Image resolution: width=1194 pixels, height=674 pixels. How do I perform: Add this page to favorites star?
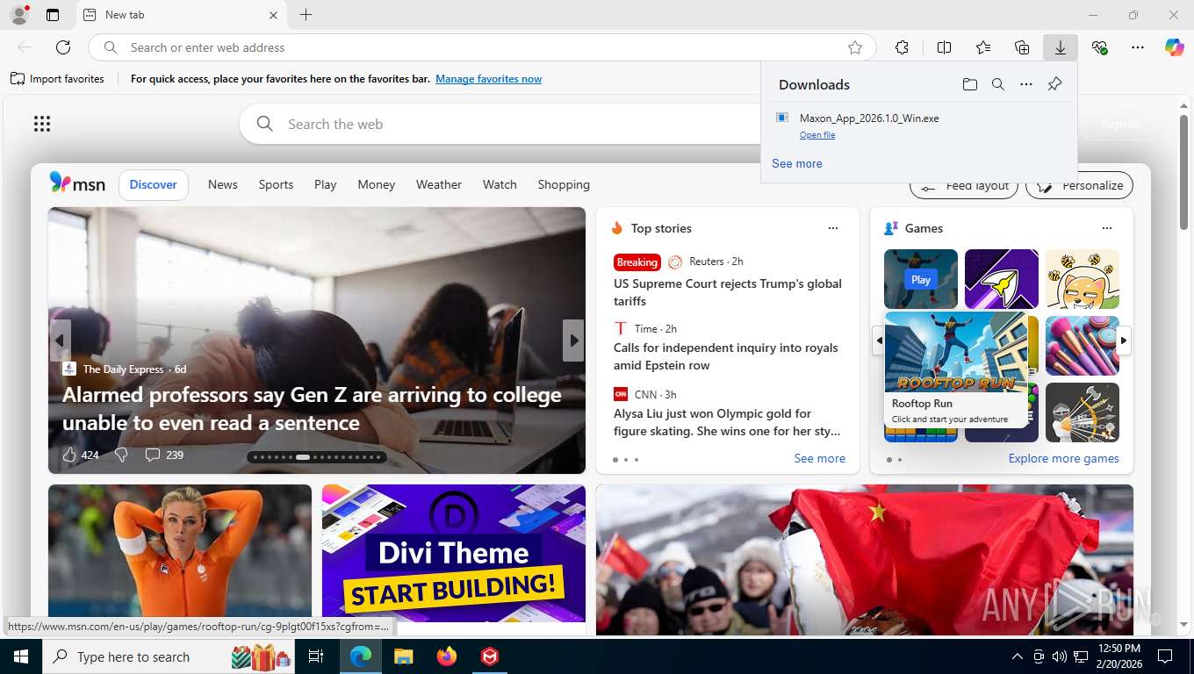coord(855,47)
